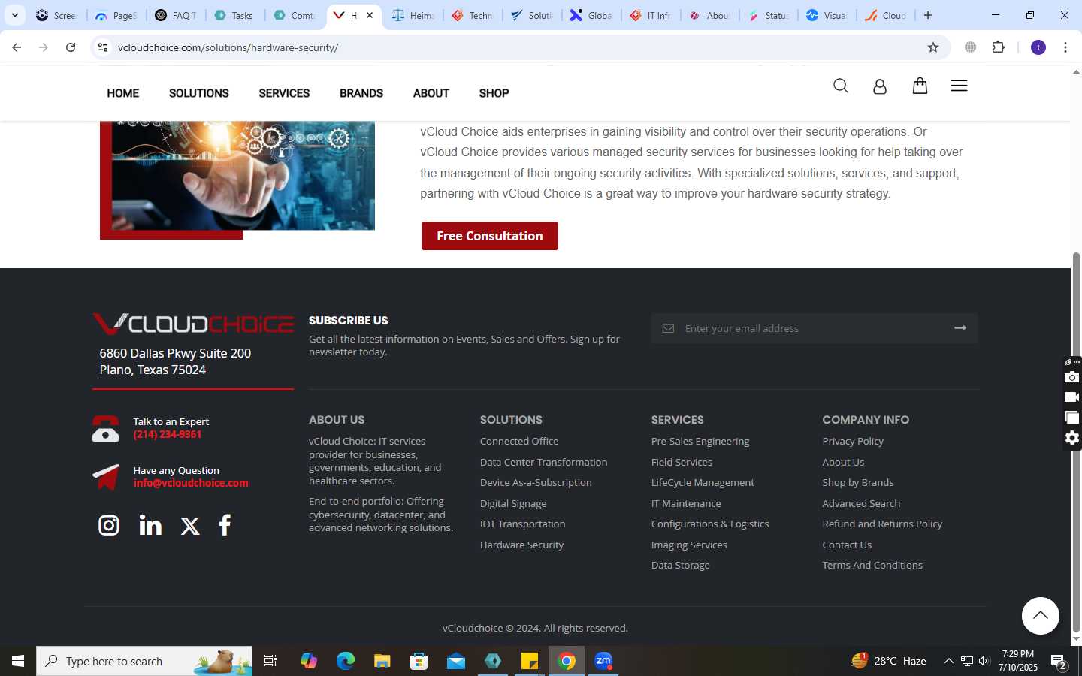Switch to the Tasks browser tab
1082x676 pixels.
pyautogui.click(x=234, y=15)
